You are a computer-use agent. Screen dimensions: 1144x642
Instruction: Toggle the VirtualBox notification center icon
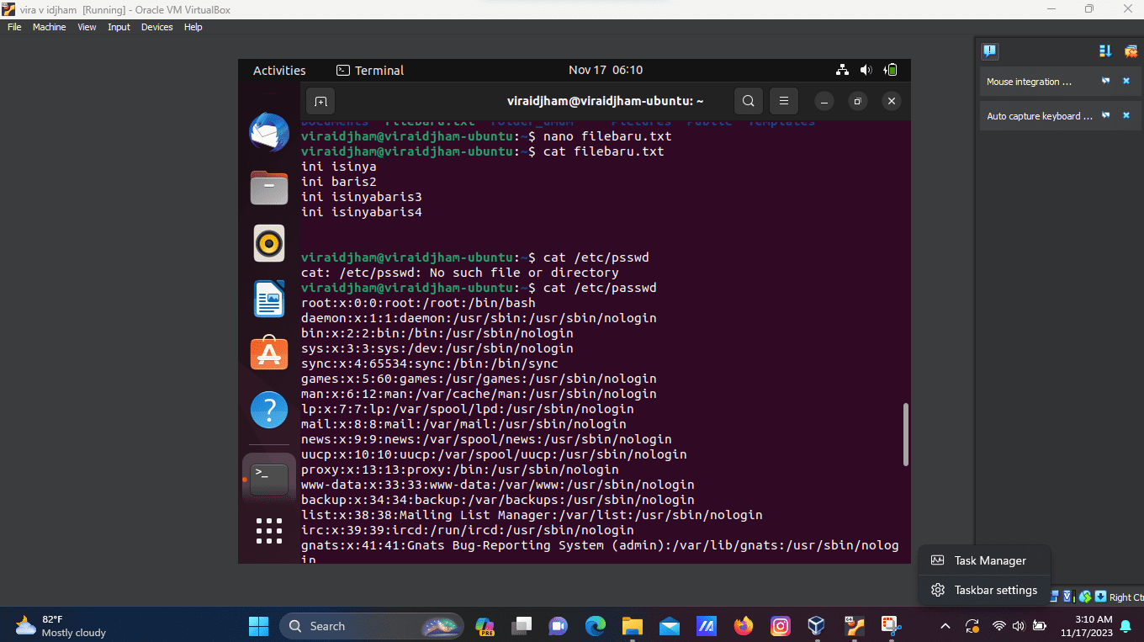coord(990,51)
